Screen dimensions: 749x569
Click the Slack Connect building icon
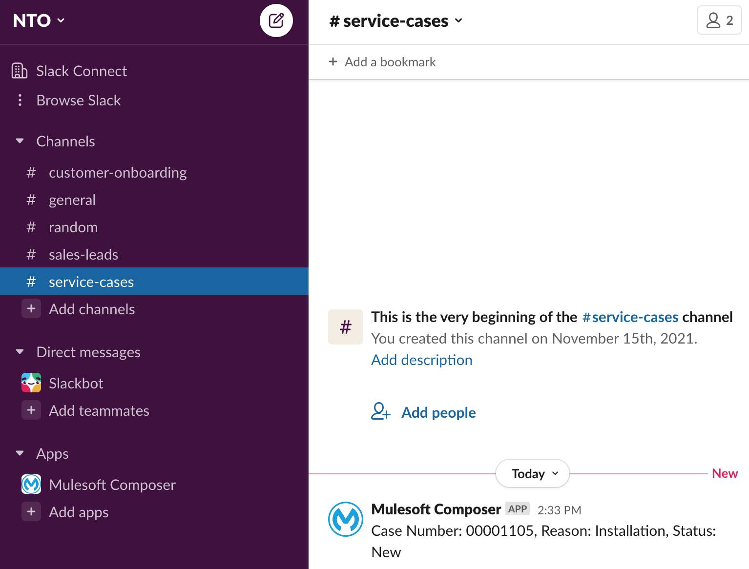click(x=20, y=71)
